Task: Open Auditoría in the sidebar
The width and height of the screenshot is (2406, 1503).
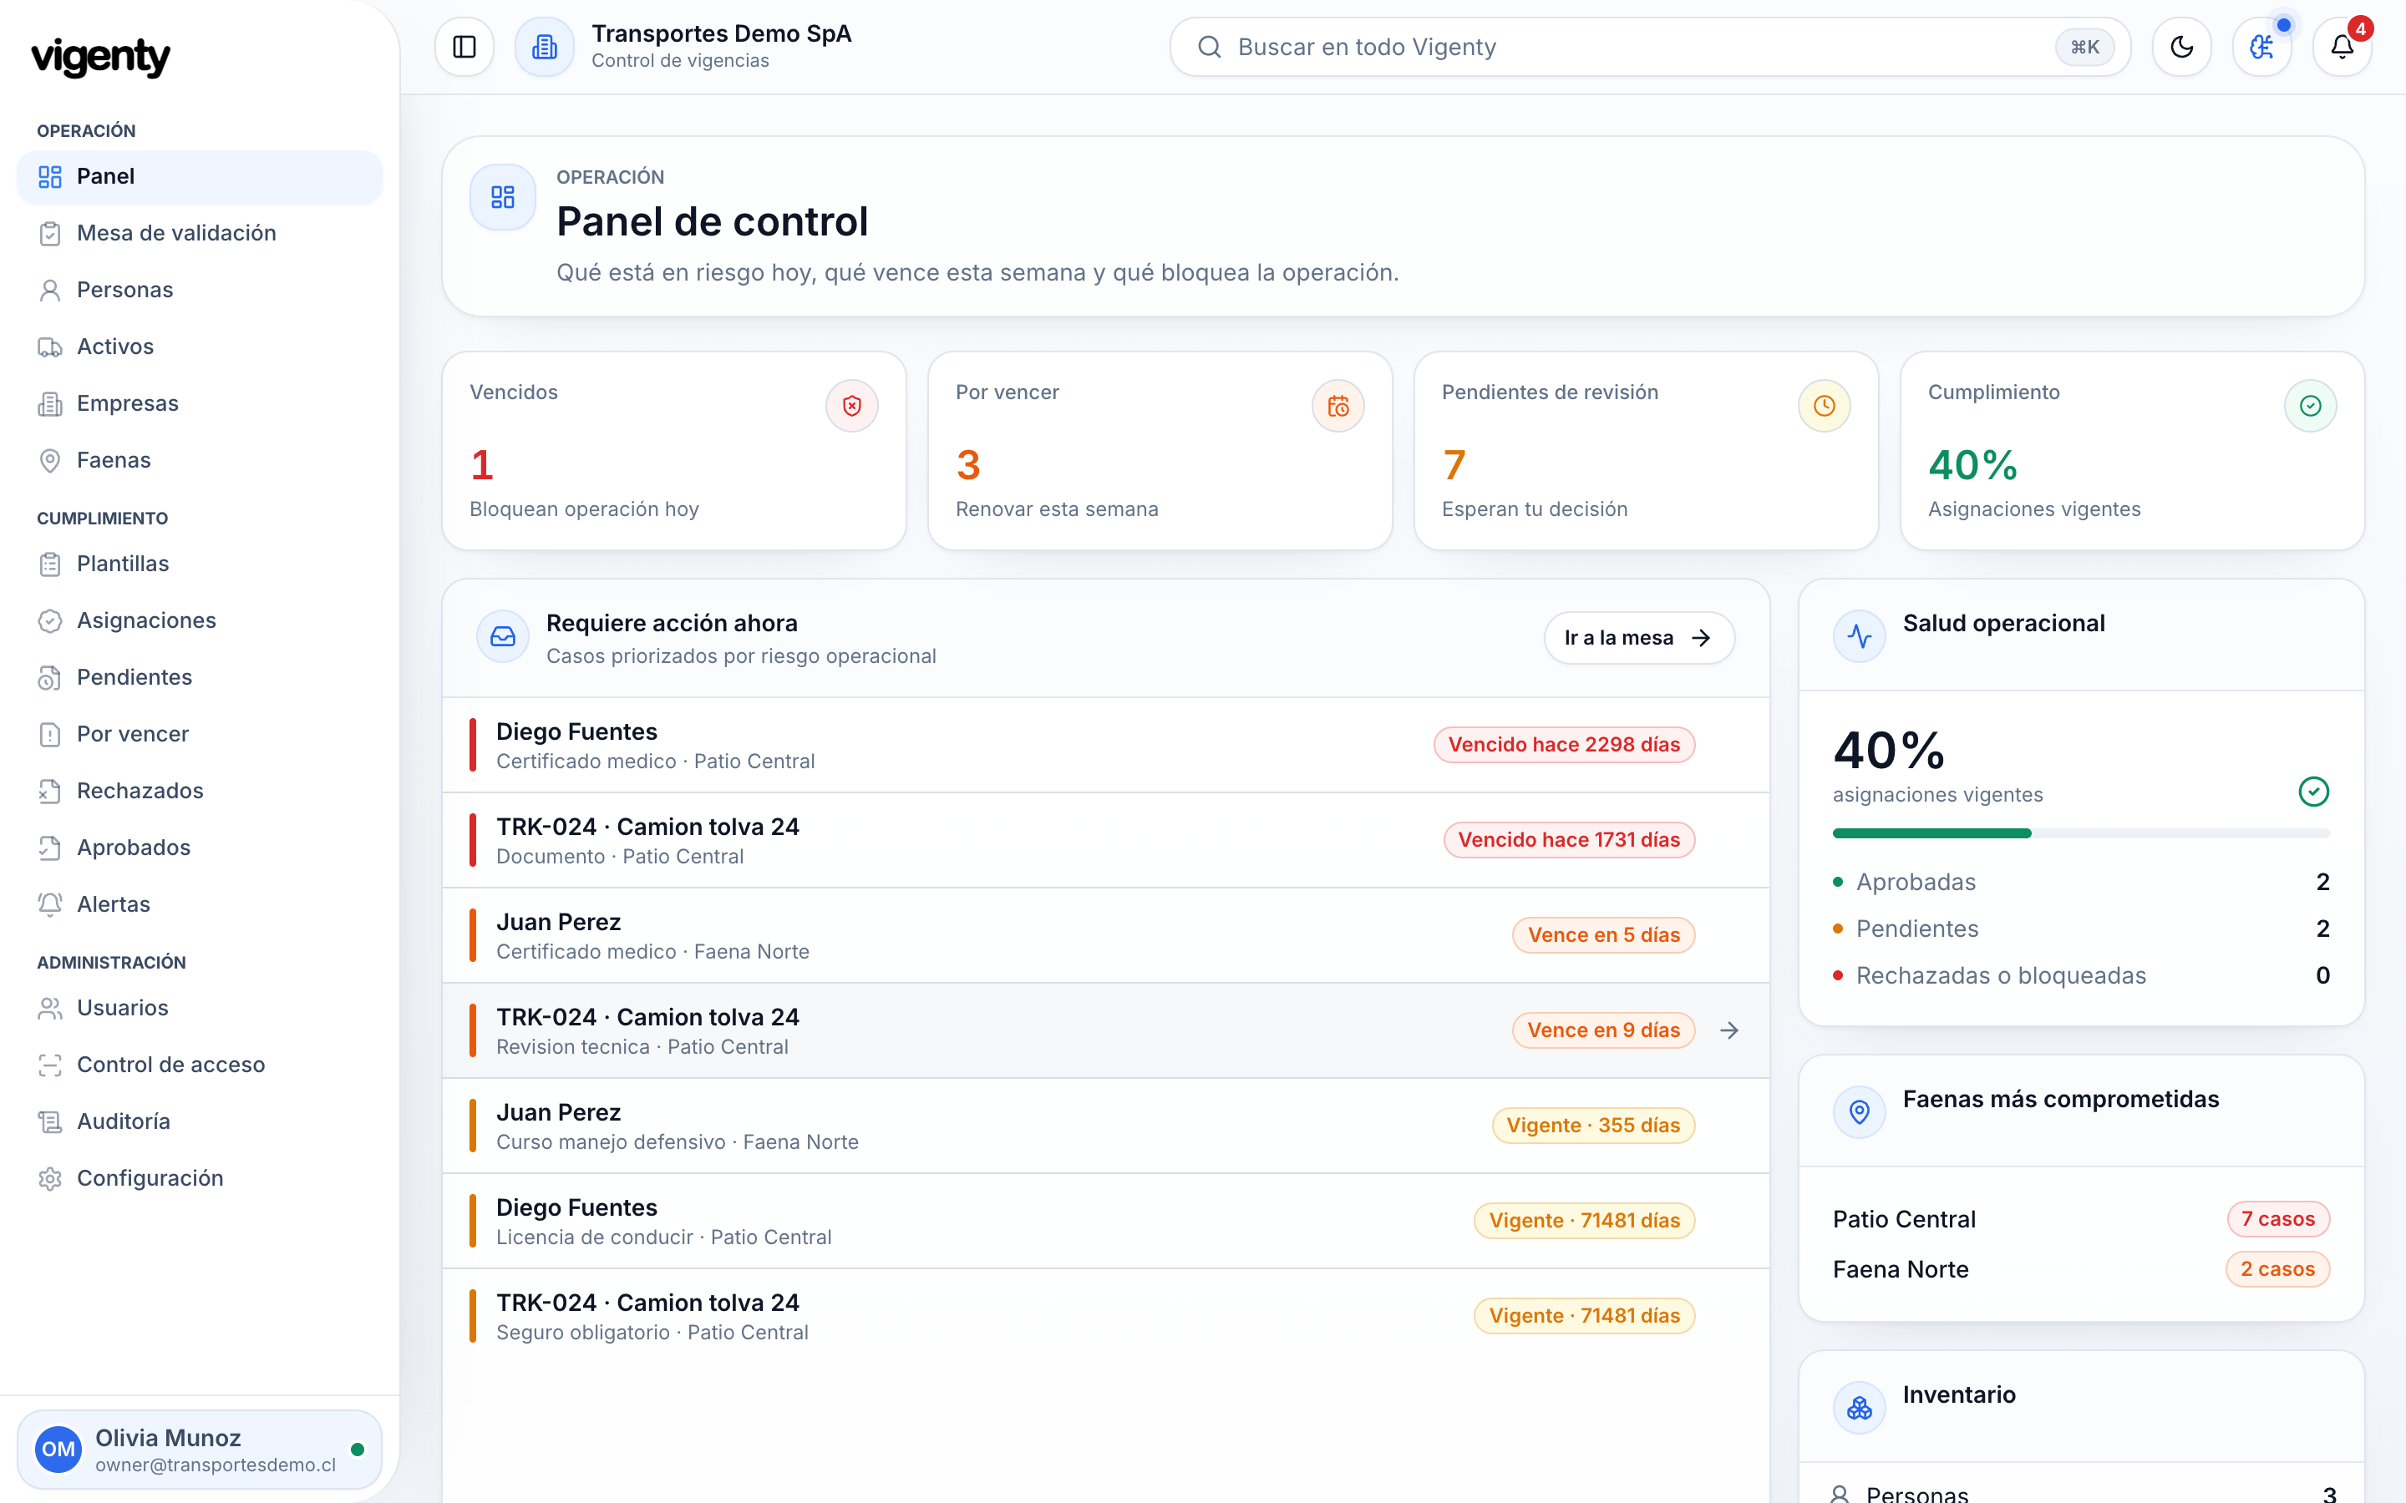Action: coord(200,1121)
